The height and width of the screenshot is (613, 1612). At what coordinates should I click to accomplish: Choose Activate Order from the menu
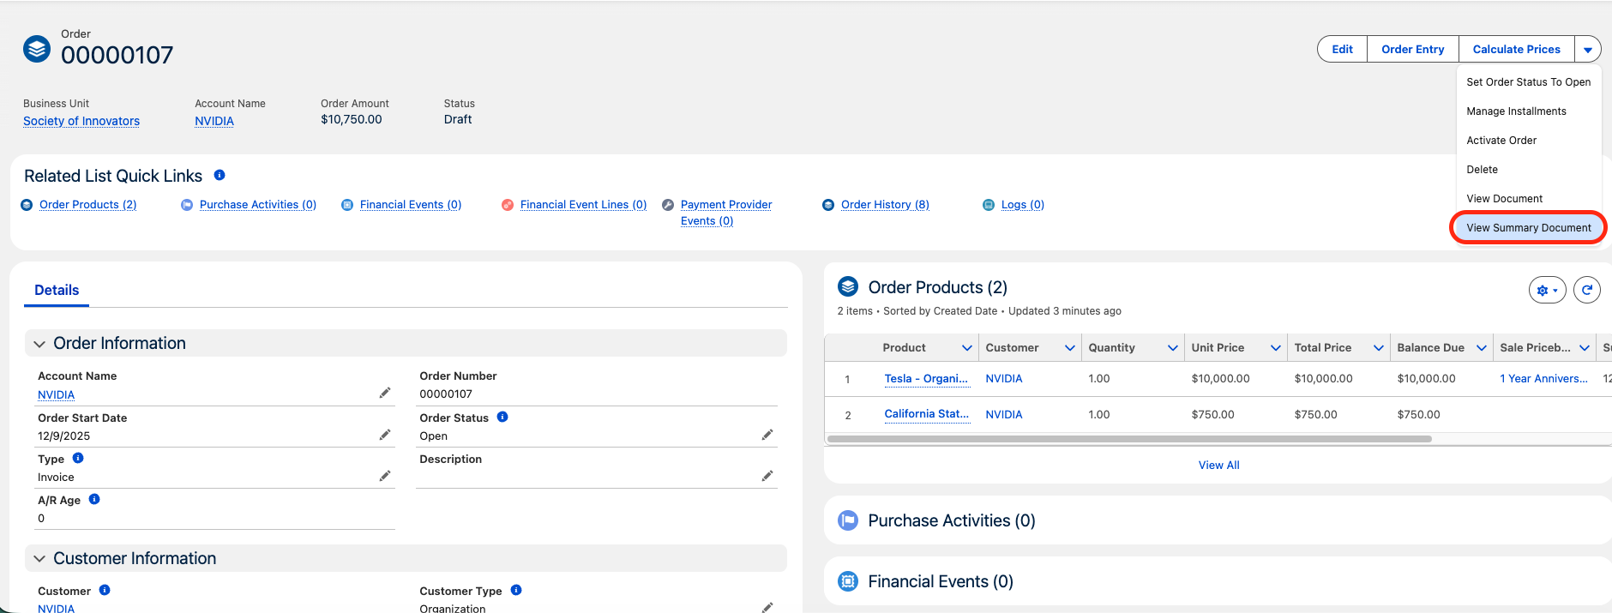(x=1529, y=141)
